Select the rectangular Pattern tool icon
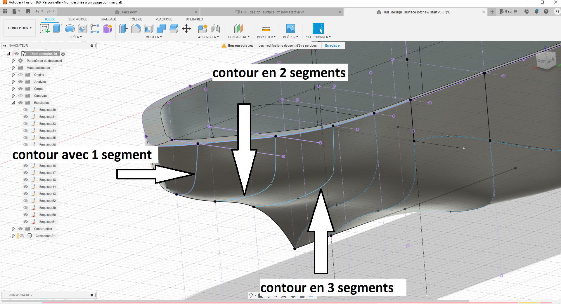The image size is (561, 304). pos(95,29)
